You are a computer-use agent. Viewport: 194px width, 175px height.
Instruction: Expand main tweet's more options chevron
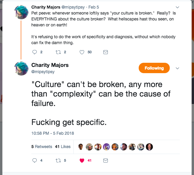coord(177,68)
